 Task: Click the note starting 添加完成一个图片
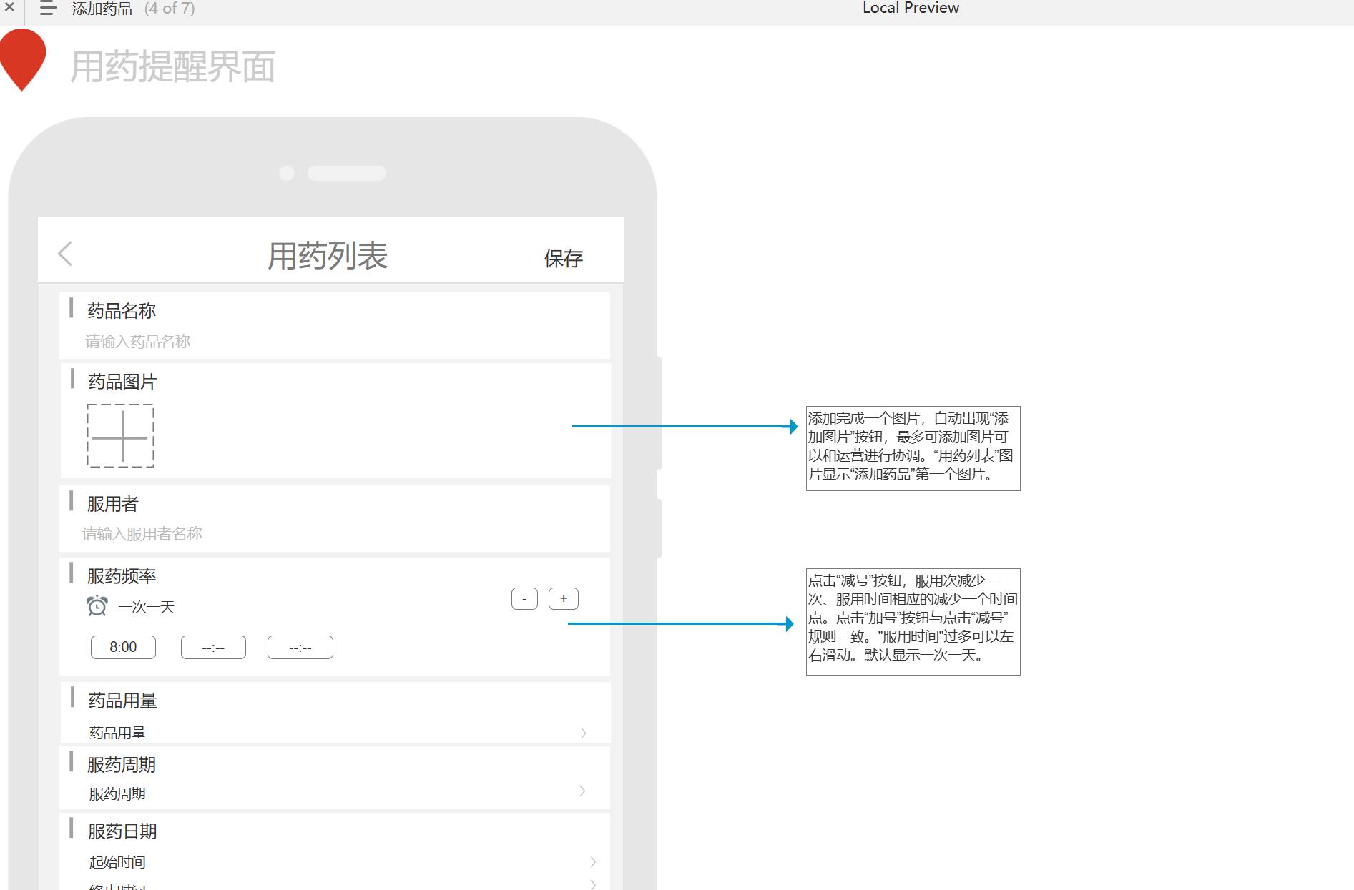click(913, 448)
